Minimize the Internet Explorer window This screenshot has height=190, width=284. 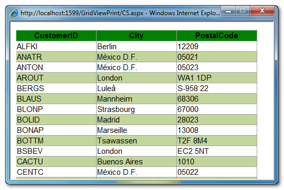pos(228,11)
